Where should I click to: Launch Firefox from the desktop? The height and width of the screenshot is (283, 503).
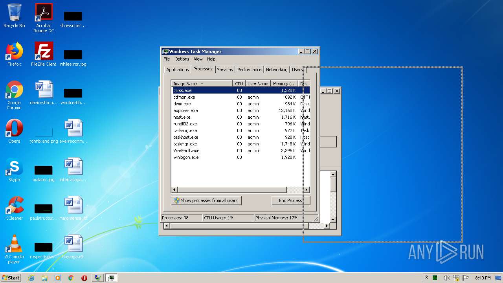pyautogui.click(x=14, y=54)
